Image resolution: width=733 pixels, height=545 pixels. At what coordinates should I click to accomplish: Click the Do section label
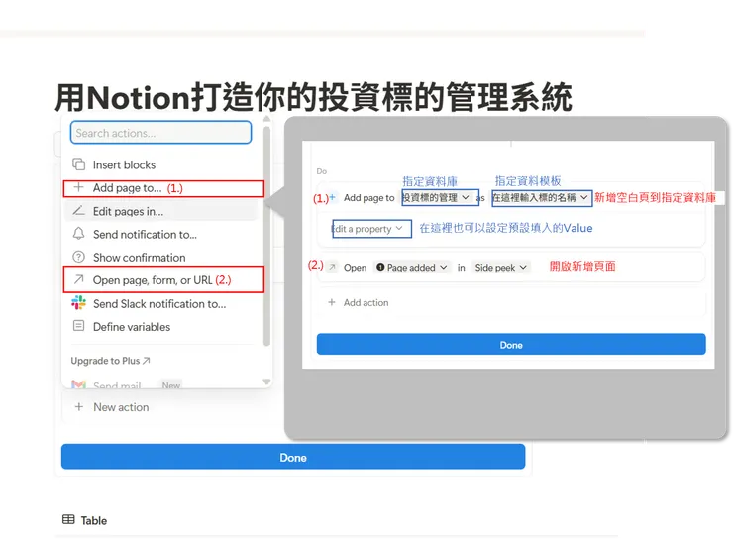[x=322, y=171]
